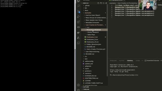Click the .editorconfig gear icon

point(84,61)
